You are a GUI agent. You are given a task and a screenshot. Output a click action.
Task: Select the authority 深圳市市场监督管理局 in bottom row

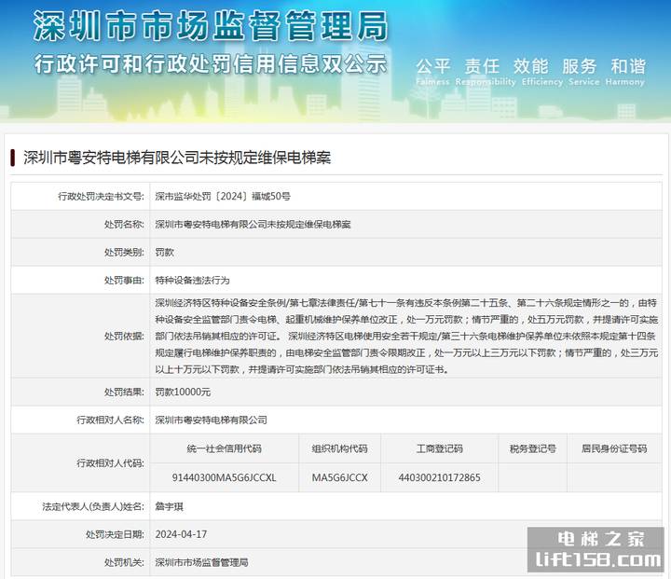[x=201, y=562]
